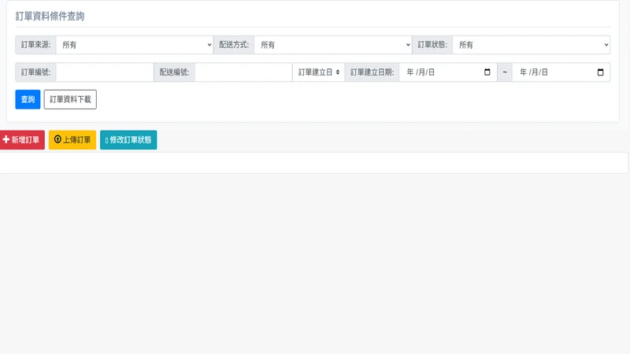Click the blue 查詢 button
Image resolution: width=630 pixels, height=354 pixels.
pyautogui.click(x=28, y=100)
